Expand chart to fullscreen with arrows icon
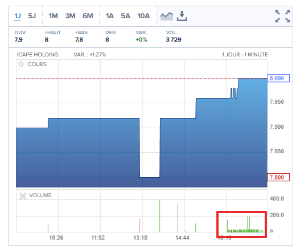 click(282, 17)
